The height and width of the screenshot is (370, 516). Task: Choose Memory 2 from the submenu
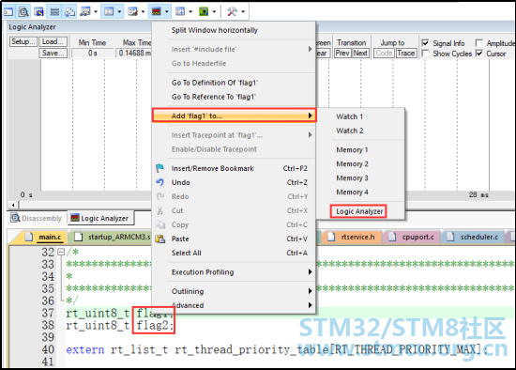pos(360,163)
